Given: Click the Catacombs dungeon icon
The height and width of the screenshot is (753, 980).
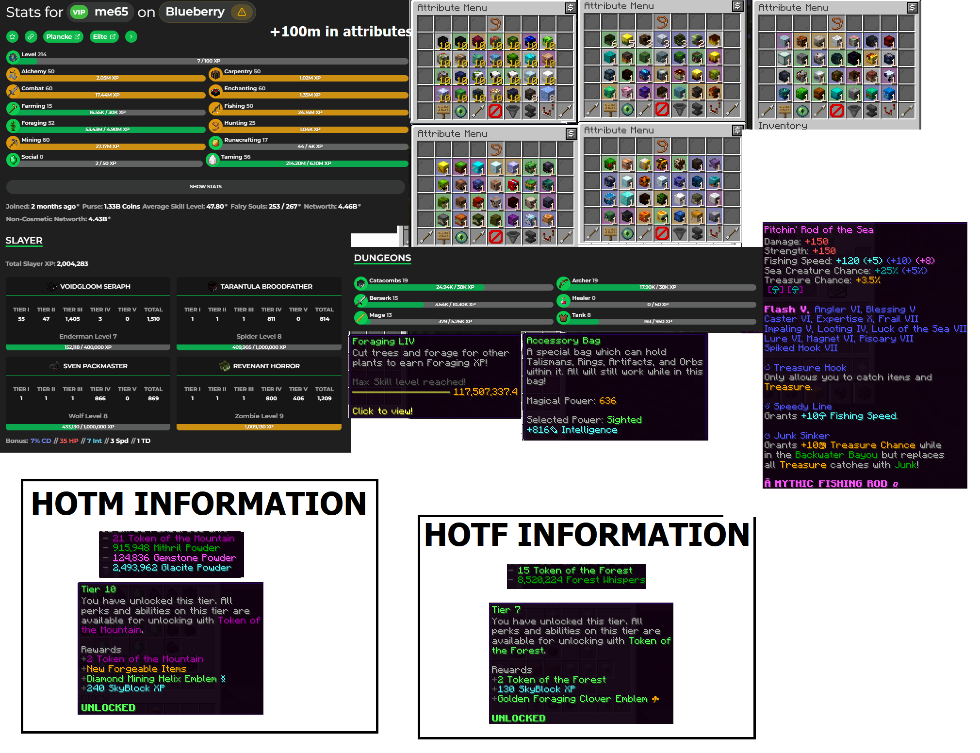Looking at the screenshot, I should pyautogui.click(x=360, y=283).
